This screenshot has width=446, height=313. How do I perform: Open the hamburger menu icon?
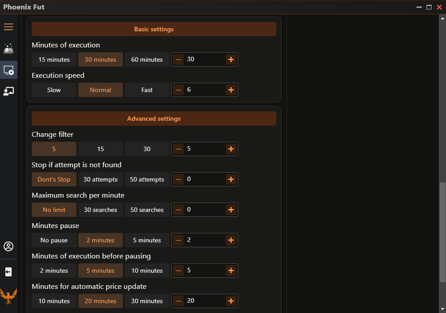[8, 27]
